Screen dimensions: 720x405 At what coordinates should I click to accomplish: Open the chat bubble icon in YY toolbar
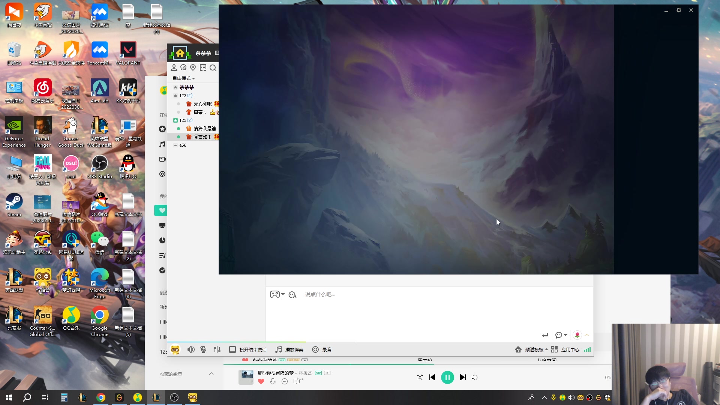(183, 67)
